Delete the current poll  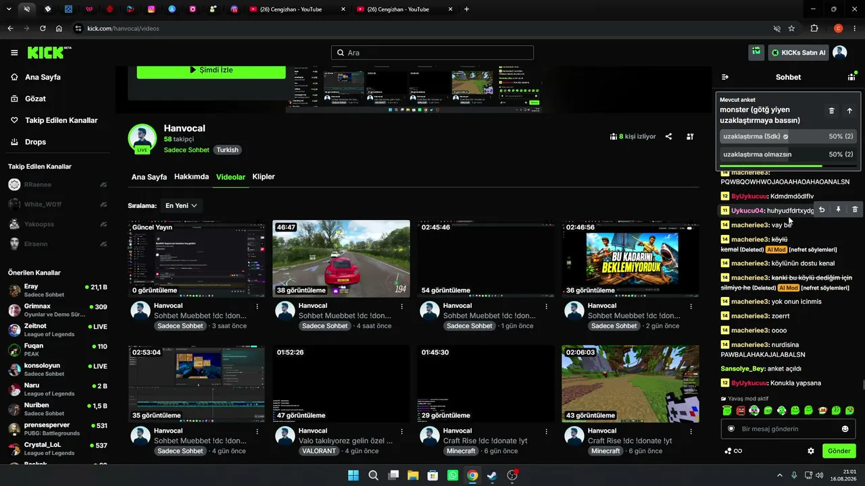click(832, 111)
